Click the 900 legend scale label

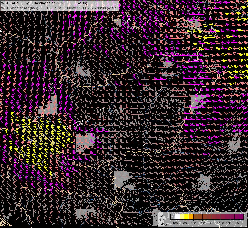tap(212, 223)
